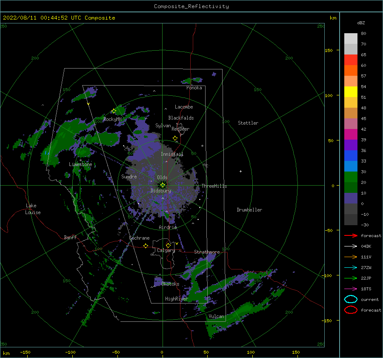Pick the dark green 10–20 dBZ swatch

[x=351, y=187]
